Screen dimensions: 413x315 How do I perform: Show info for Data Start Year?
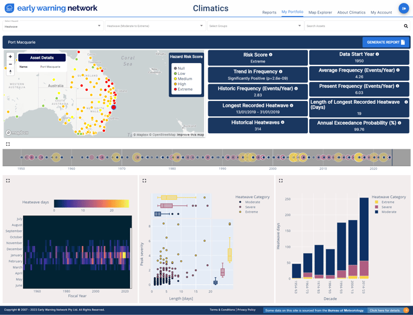point(377,54)
